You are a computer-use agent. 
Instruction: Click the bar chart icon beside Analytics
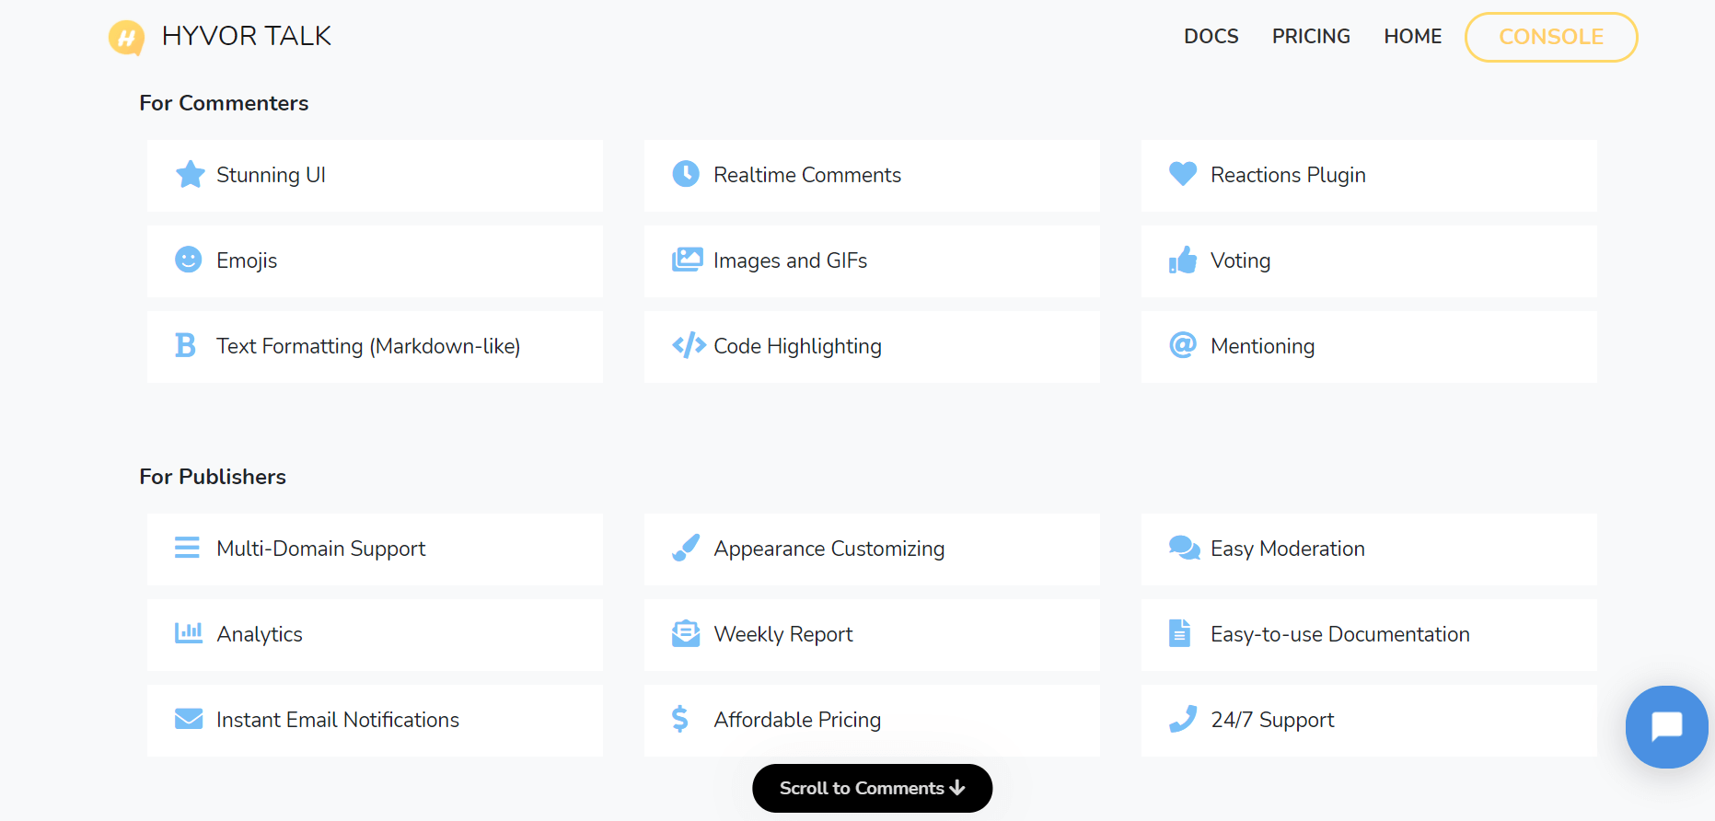click(x=189, y=632)
